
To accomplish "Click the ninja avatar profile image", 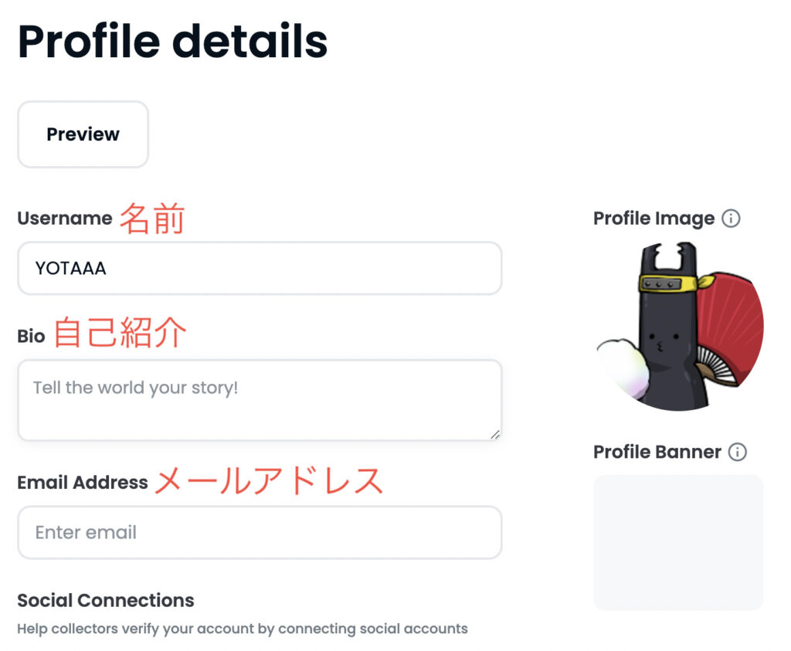I will [x=679, y=326].
